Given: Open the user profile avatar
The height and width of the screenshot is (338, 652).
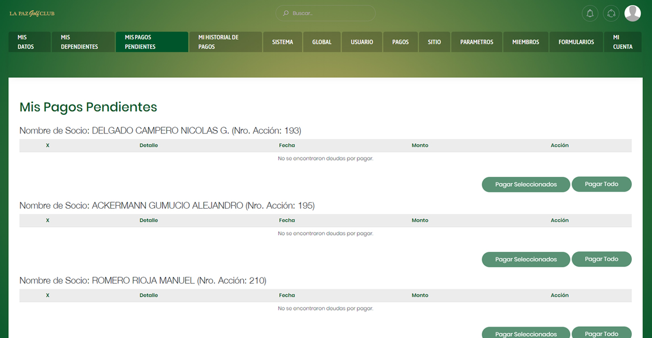Looking at the screenshot, I should pyautogui.click(x=632, y=13).
